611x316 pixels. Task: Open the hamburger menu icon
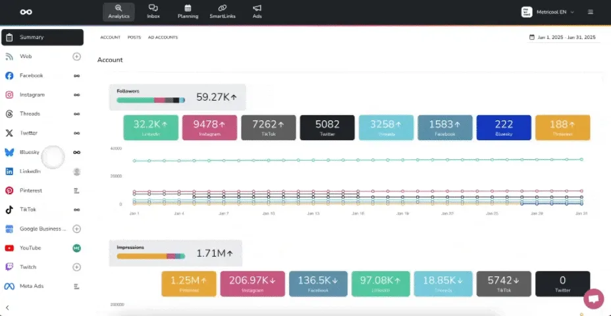[x=590, y=12]
